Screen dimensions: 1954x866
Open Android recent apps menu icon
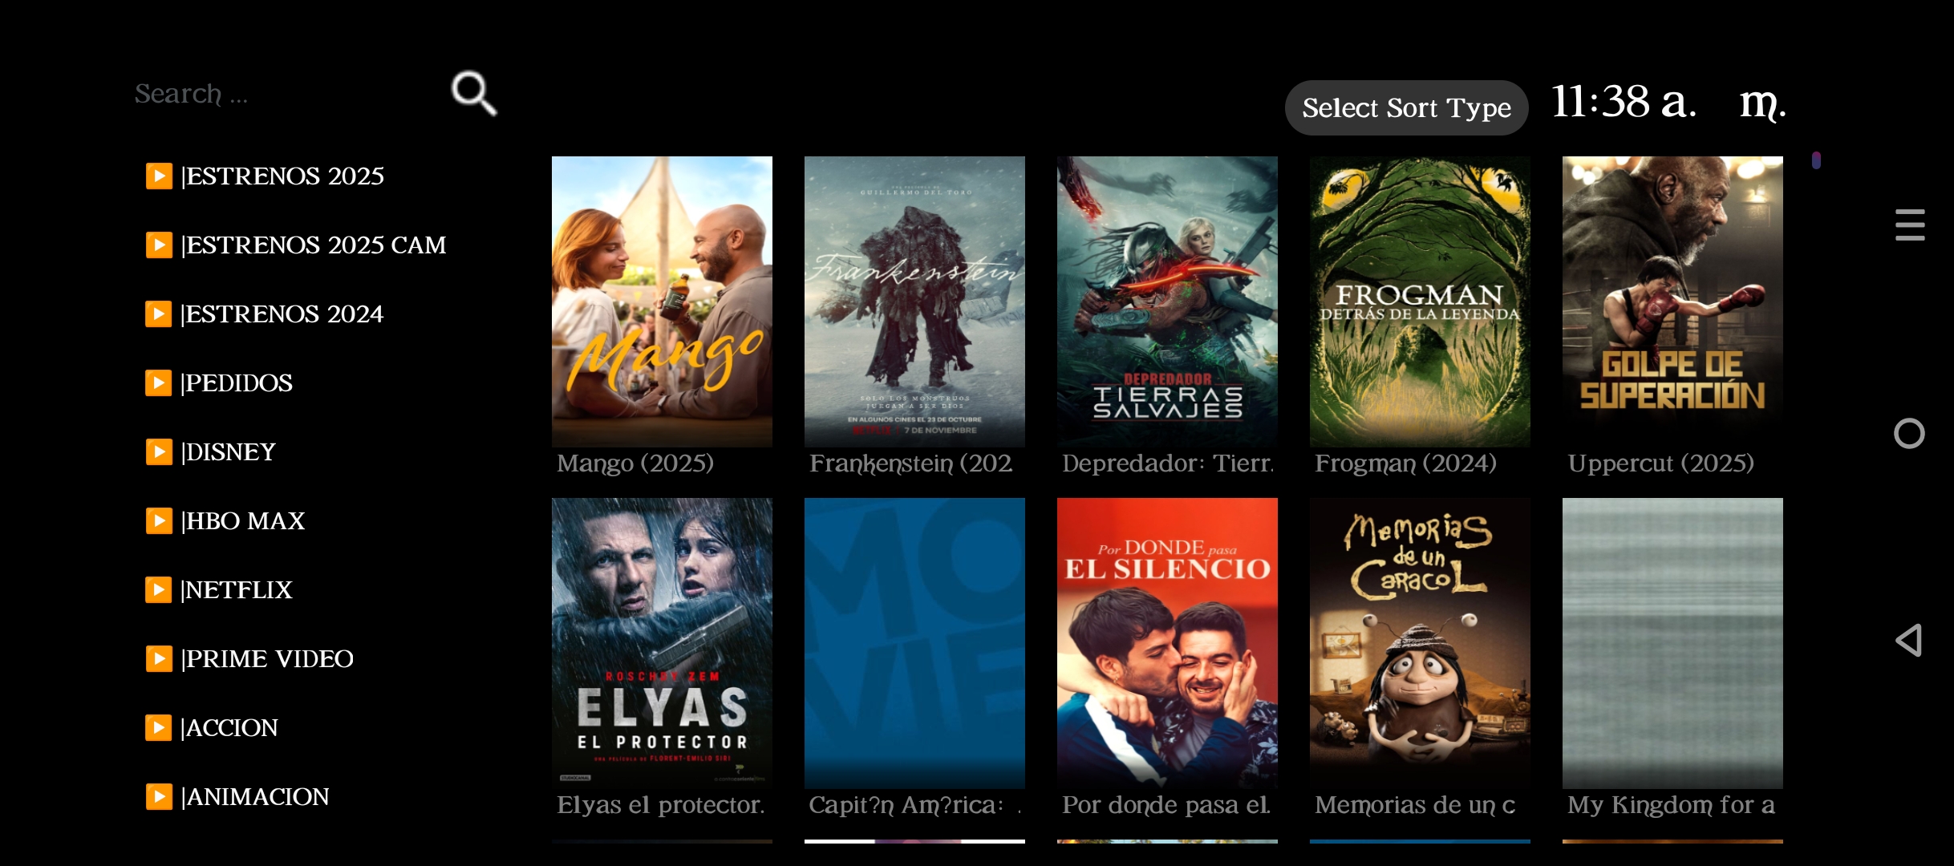[1910, 225]
